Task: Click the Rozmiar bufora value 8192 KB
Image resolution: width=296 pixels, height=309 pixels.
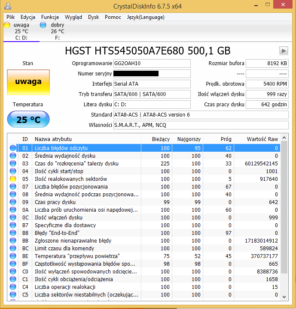Action: [x=267, y=63]
